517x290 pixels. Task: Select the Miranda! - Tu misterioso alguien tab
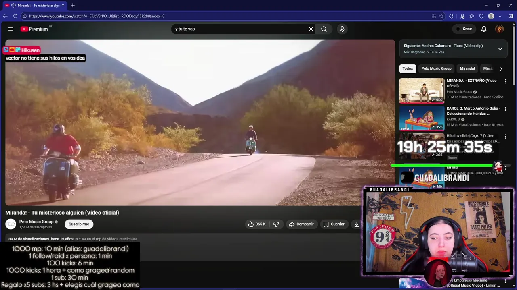click(35, 6)
